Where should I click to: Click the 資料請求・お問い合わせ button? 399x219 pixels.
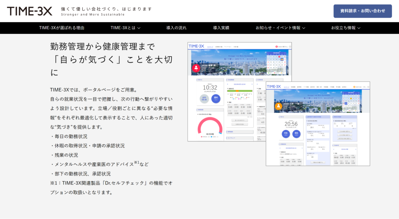click(362, 11)
